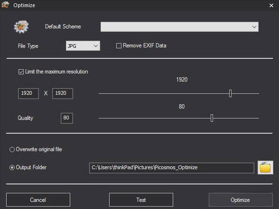This screenshot has height=209, width=279.
Task: Click the Optimize title bar app icon
Action: pos(5,5)
